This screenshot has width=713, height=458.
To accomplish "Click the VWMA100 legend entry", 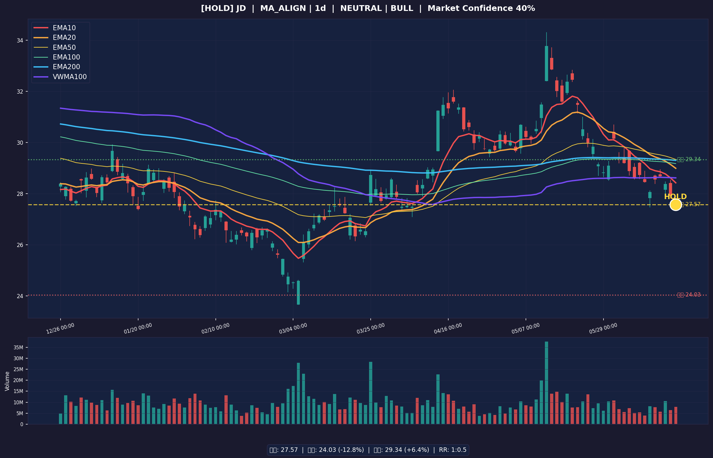I will (x=60, y=77).
